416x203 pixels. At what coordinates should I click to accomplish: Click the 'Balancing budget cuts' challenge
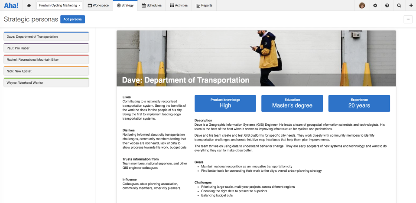217,195
